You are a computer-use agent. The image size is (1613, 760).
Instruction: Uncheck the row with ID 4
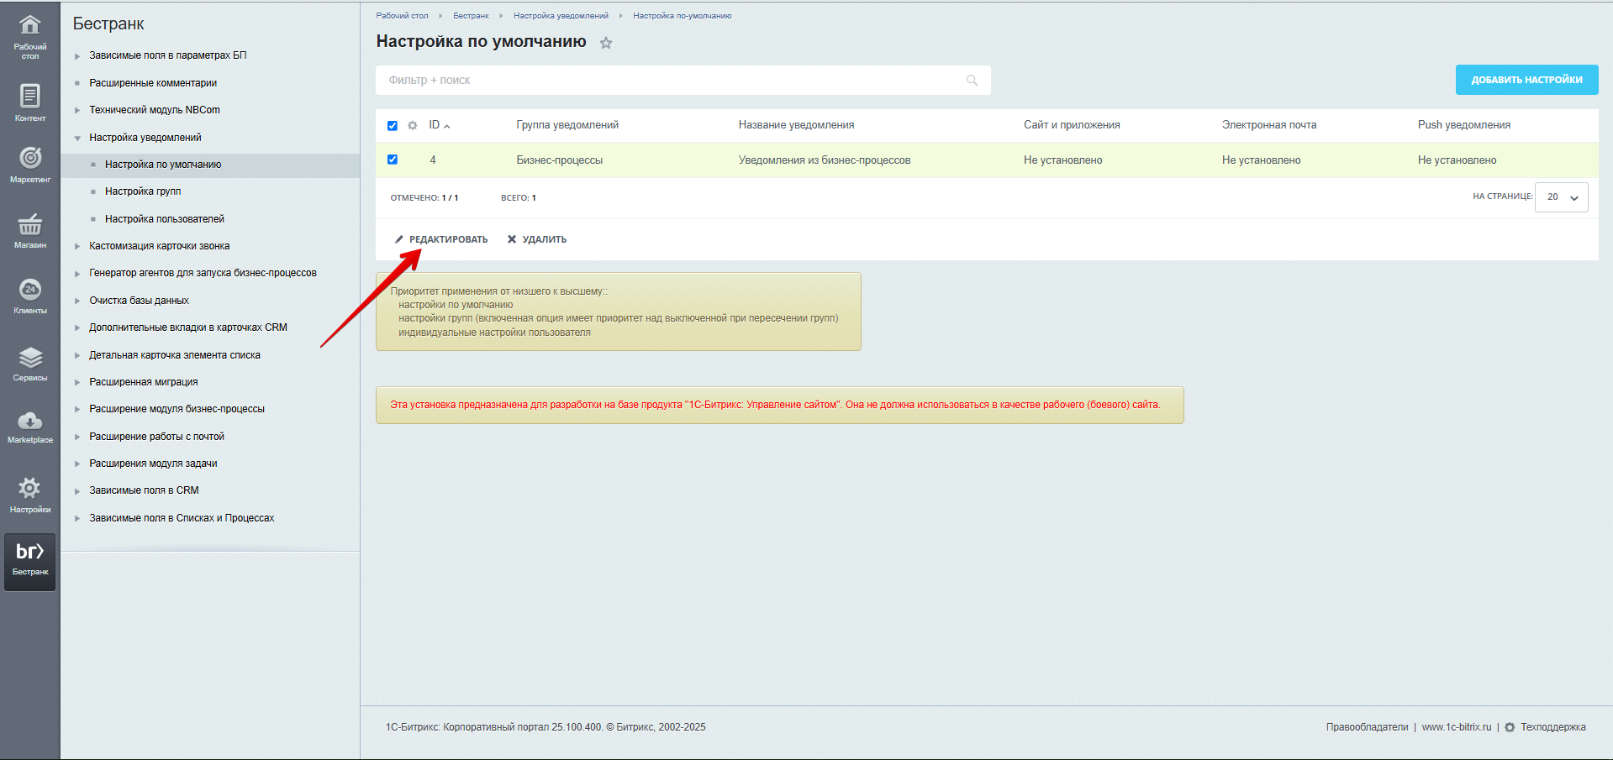393,160
